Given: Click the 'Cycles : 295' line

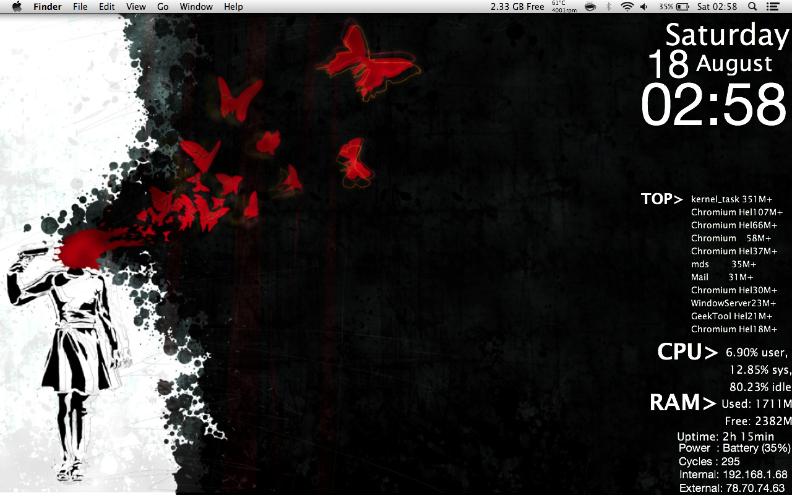Looking at the screenshot, I should pyautogui.click(x=709, y=462).
